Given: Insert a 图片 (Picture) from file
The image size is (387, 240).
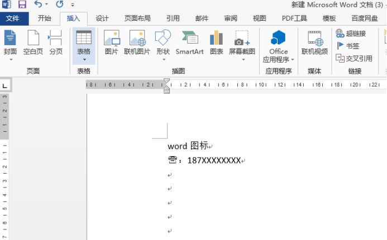Looking at the screenshot, I should click(112, 42).
